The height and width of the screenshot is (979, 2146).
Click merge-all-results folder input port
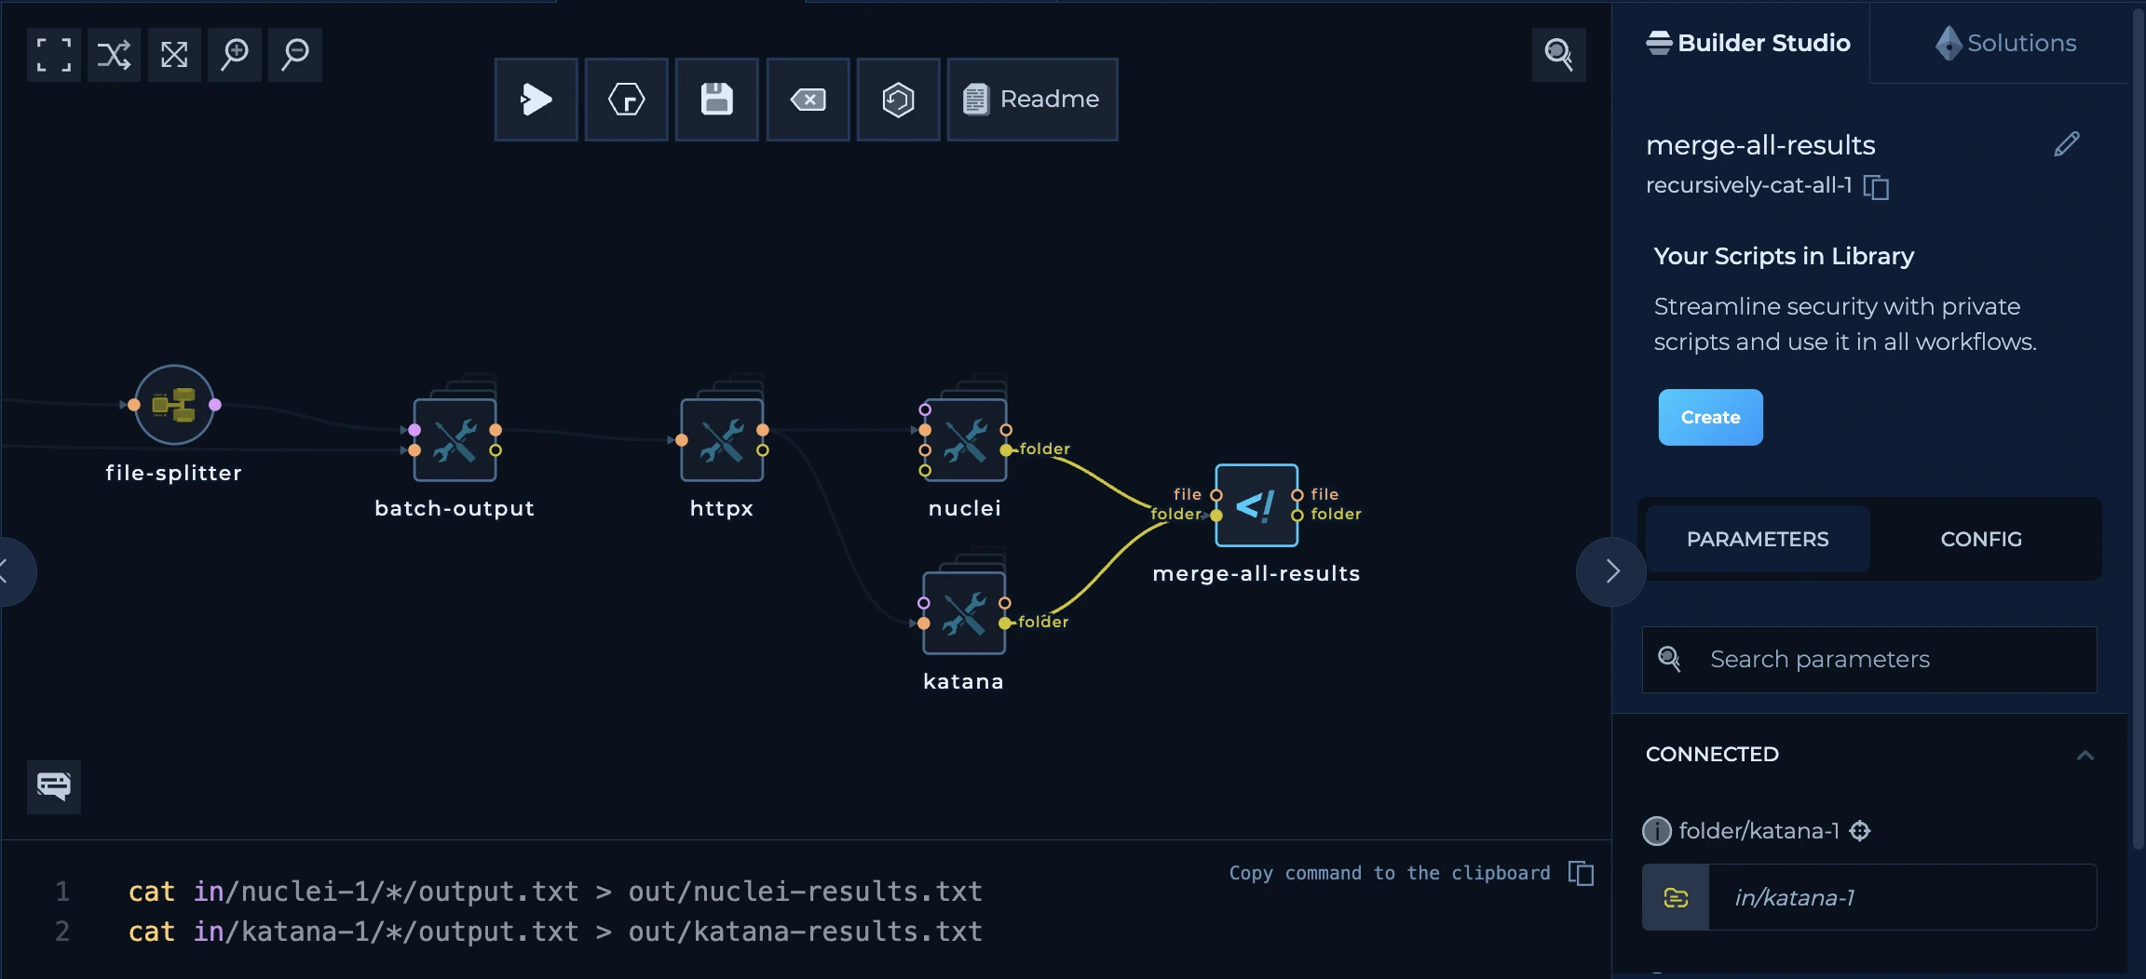(1216, 516)
